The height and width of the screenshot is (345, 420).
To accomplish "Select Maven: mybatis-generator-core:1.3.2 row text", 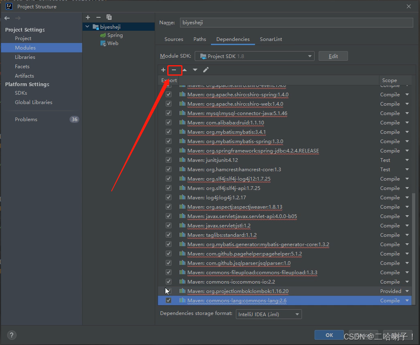I will click(x=258, y=244).
